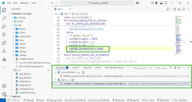Image resolution: width=192 pixels, height=102 pixels.
Task: Open the Edit menu
Action: (15, 3)
